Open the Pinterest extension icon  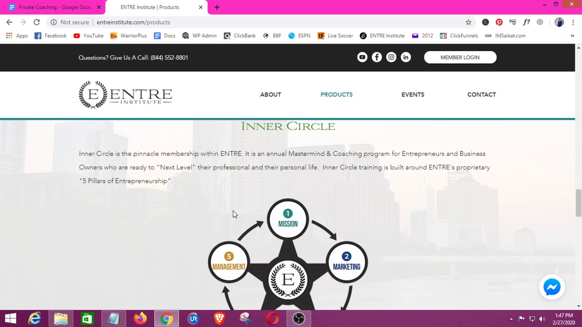[499, 22]
